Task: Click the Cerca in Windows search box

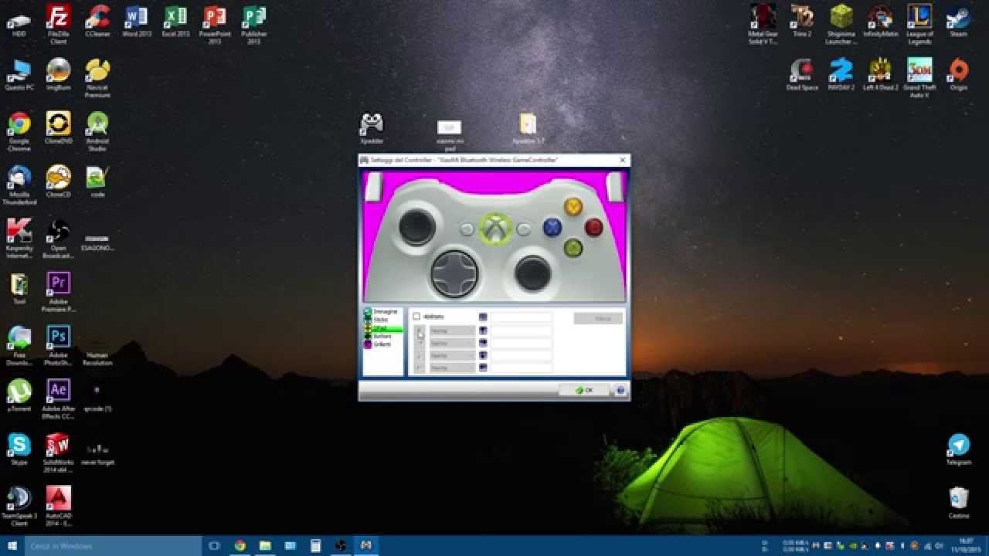Action: pos(114,546)
